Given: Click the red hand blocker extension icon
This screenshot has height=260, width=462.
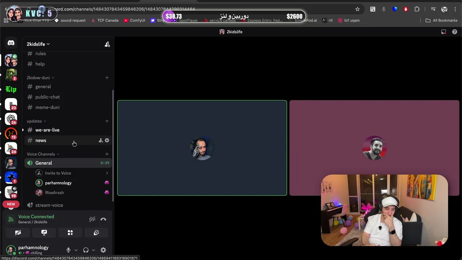Looking at the screenshot, I should [406, 9].
